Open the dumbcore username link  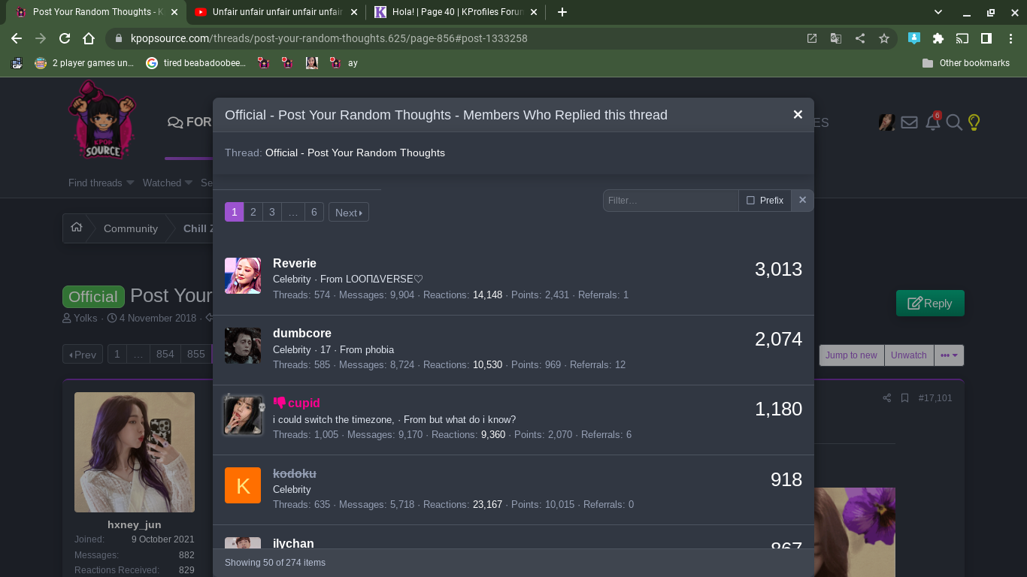coord(302,333)
